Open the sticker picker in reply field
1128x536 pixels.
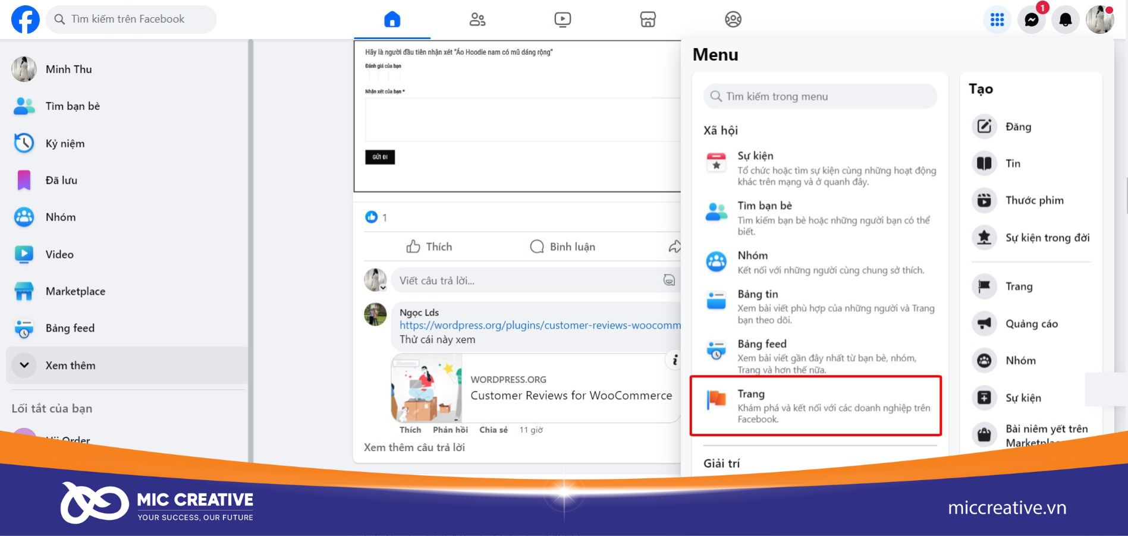point(669,280)
